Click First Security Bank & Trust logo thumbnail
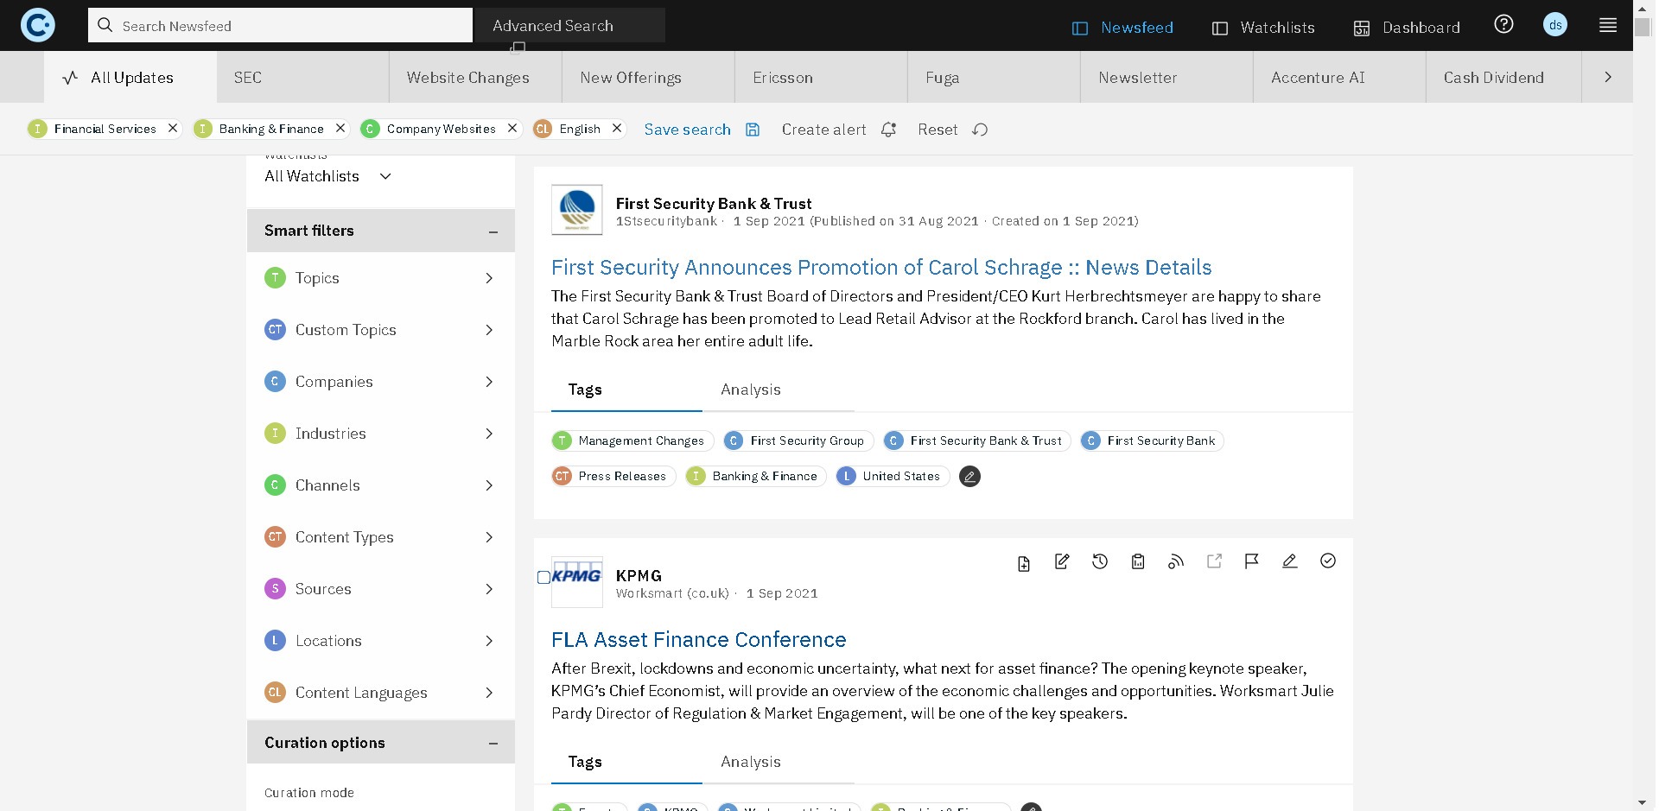 click(x=577, y=210)
